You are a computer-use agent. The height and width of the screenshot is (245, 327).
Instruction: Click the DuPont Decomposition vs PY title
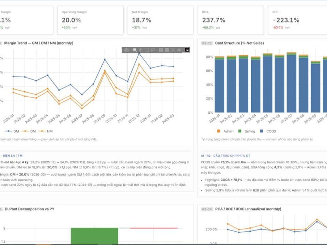(30, 209)
